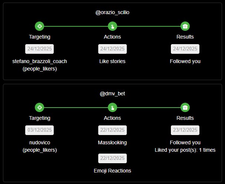
Task: Click the Liked your post(s): 1 times result
Action: (x=185, y=150)
